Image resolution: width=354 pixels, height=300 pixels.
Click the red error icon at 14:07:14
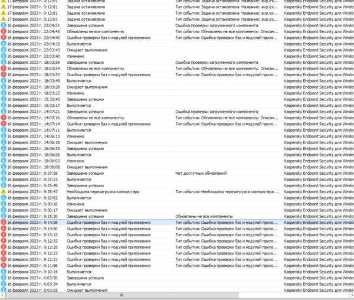click(4, 124)
